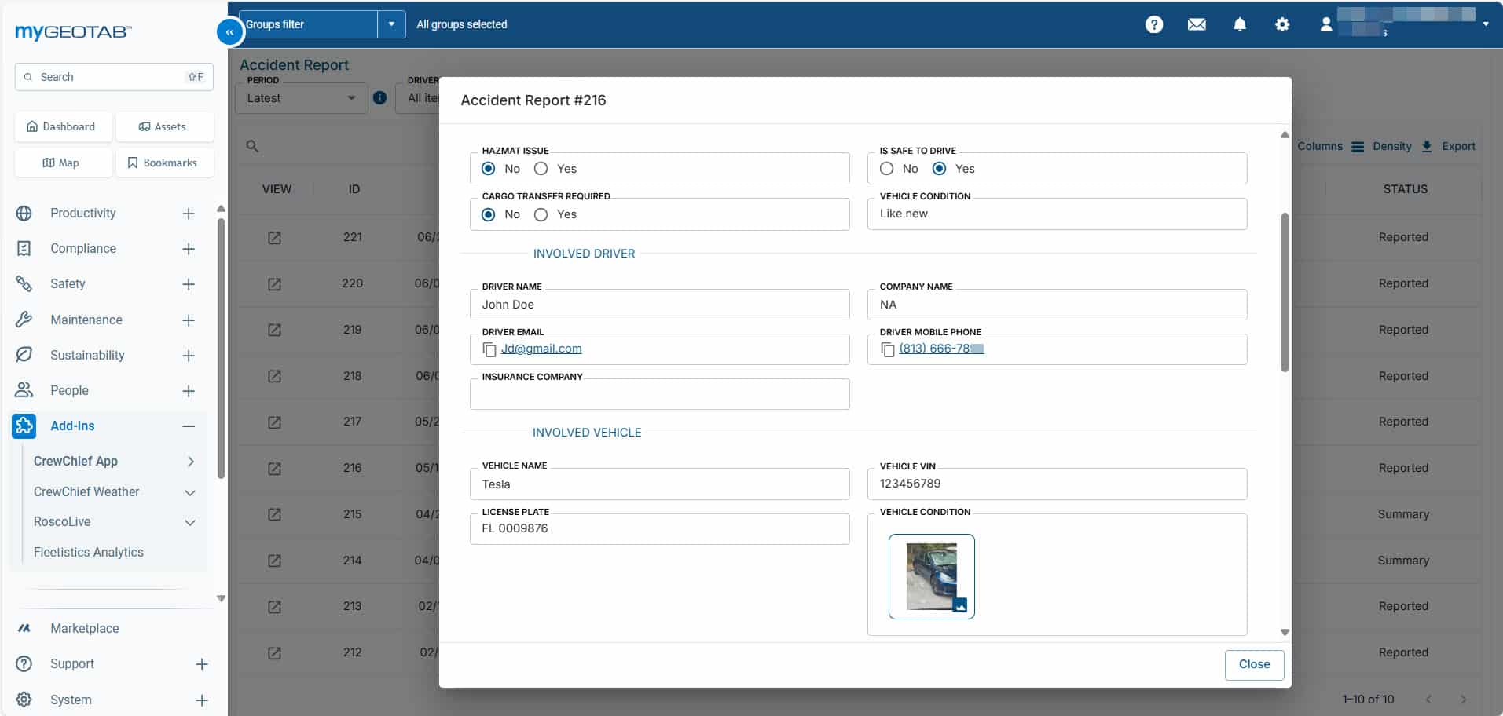Click the Jd@gmail.com email link
The image size is (1503, 716).
click(x=541, y=349)
